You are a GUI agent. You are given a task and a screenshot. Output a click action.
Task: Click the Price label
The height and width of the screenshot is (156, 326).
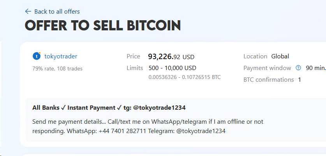(133, 56)
